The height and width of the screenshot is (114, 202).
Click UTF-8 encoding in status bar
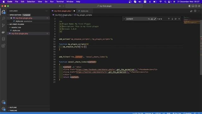coord(158,113)
